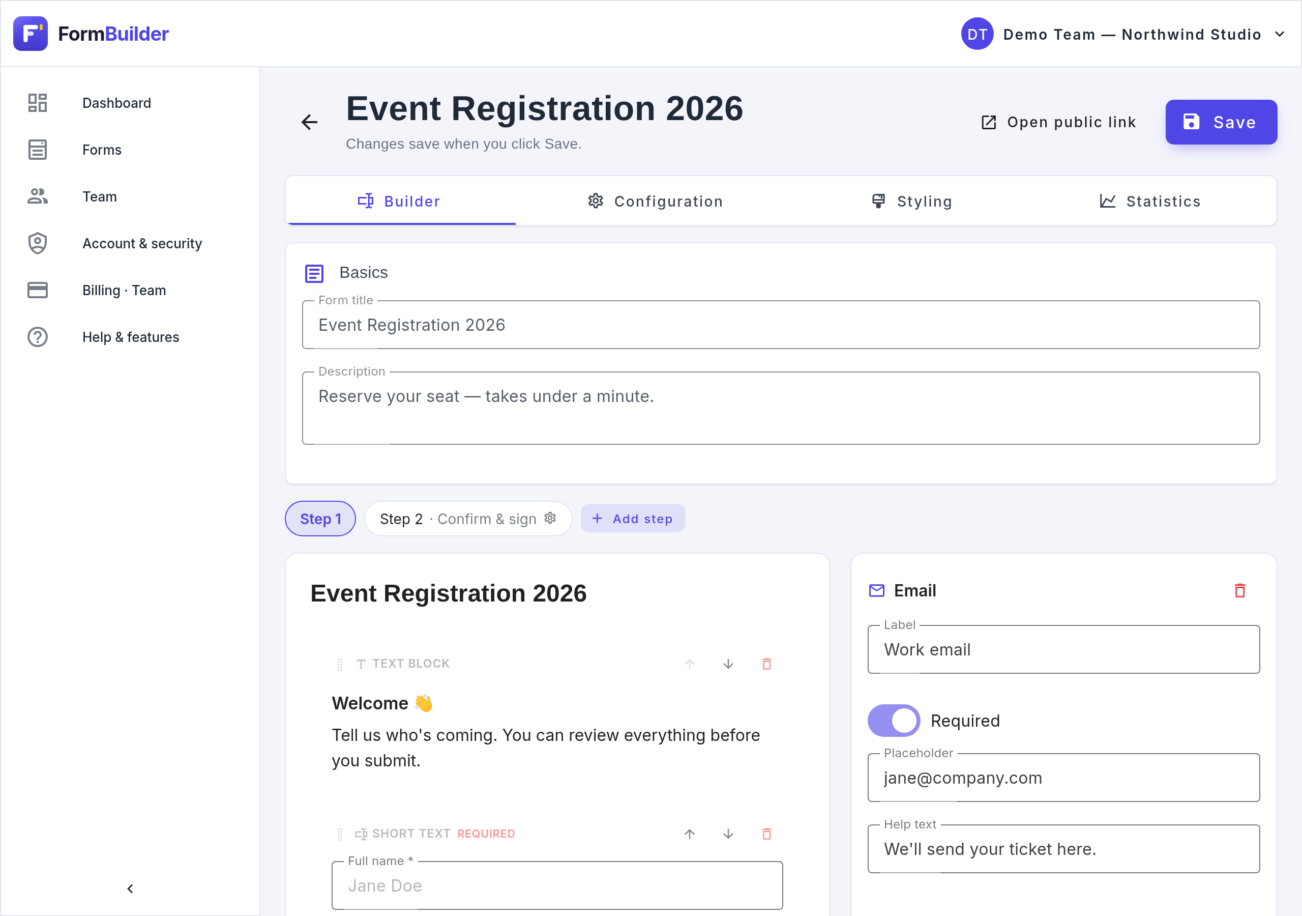Move Text Block down
The height and width of the screenshot is (916, 1302).
[728, 664]
